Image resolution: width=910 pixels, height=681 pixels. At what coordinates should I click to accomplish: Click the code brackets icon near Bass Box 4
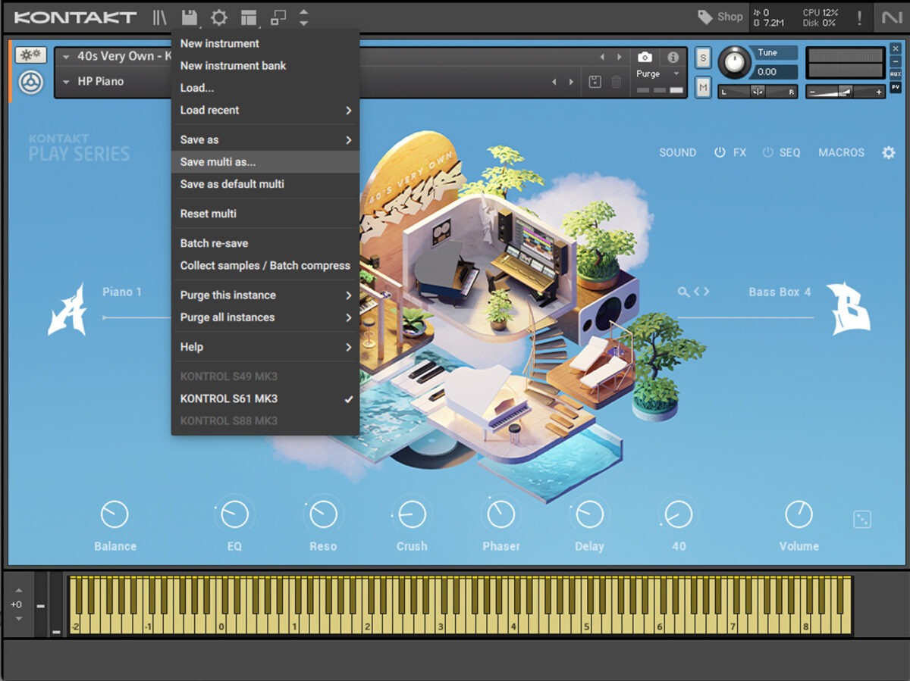[x=701, y=292]
